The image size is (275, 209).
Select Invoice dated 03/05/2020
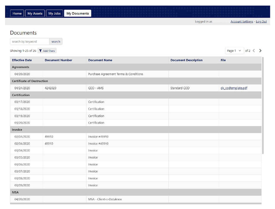point(136,157)
